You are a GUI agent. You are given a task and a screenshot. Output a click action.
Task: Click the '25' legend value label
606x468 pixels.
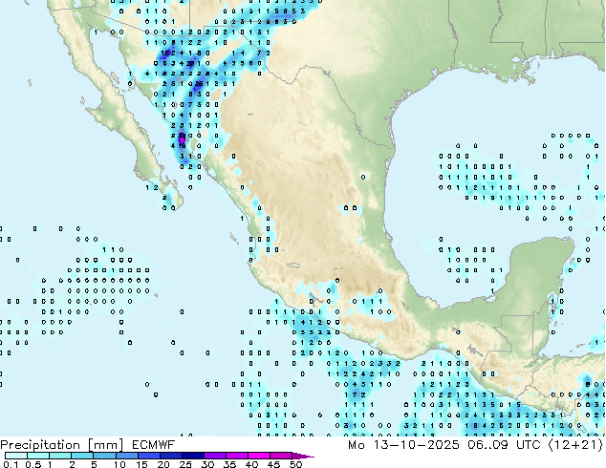pyautogui.click(x=185, y=464)
